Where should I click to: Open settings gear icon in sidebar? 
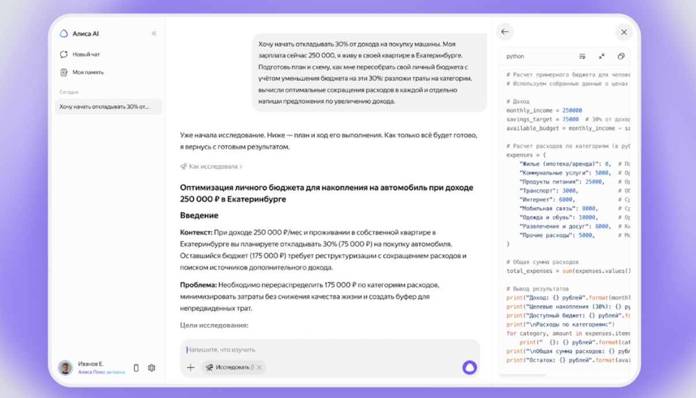click(x=152, y=367)
